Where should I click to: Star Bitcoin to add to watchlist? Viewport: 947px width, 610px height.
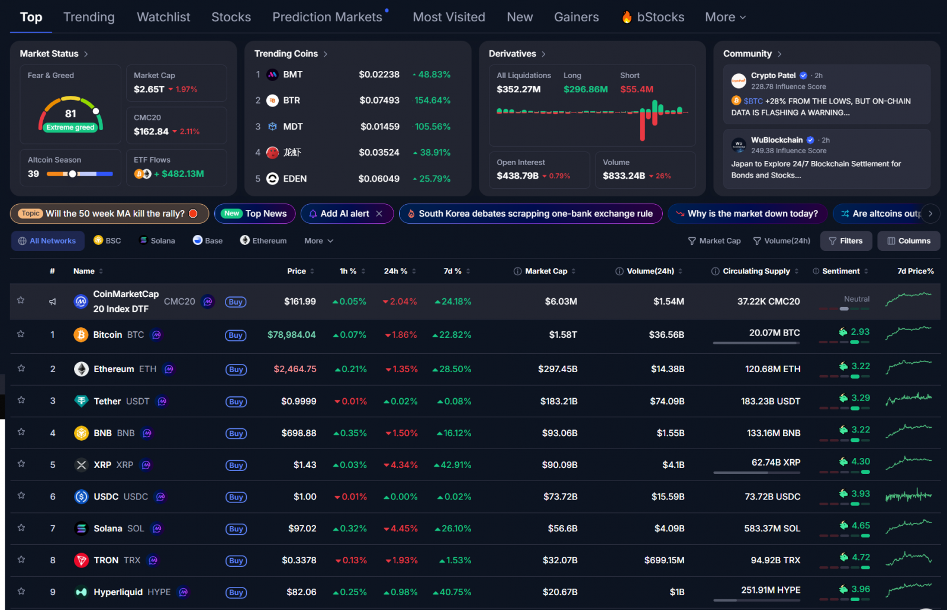point(21,334)
